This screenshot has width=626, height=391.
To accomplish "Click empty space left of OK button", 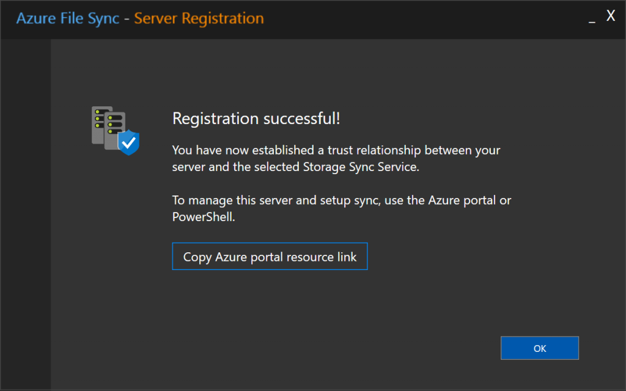I will [x=367, y=348].
